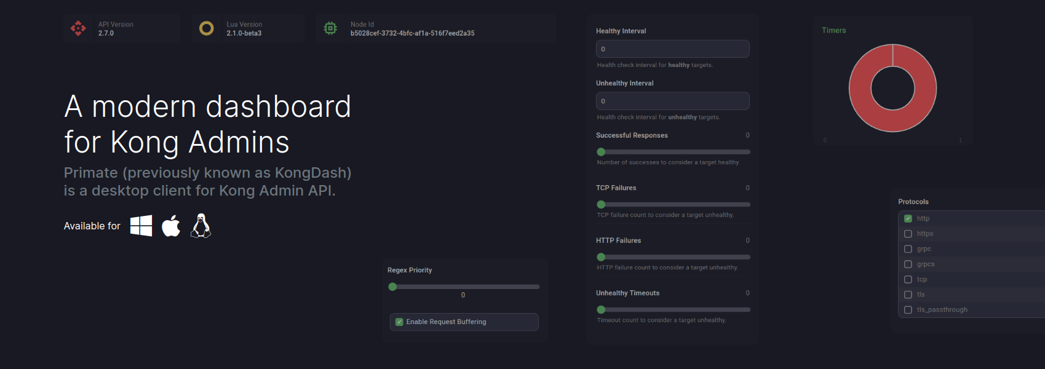
Task: Click the yellow Lua Version ring icon
Action: coord(207,28)
